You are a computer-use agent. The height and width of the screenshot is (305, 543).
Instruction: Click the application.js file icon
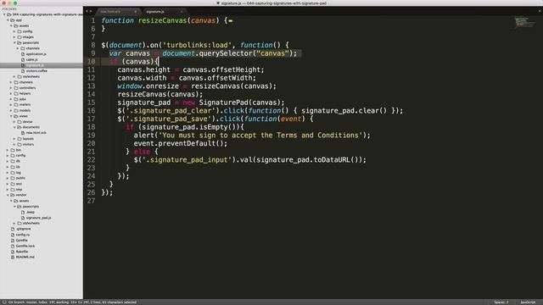[23, 54]
